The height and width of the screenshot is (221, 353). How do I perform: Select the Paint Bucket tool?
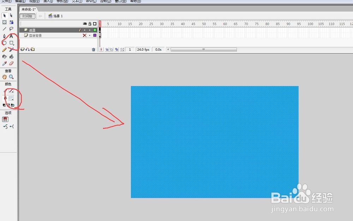tap(11, 56)
